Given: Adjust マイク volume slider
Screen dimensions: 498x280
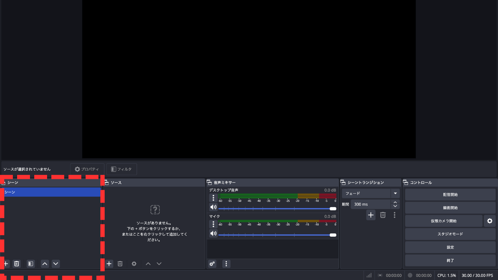Looking at the screenshot, I should (x=277, y=235).
